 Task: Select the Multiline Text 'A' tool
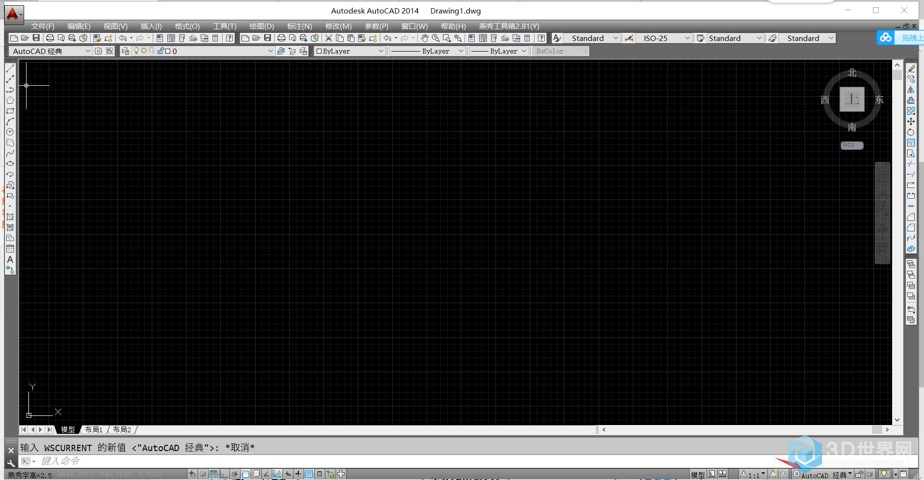coord(10,259)
